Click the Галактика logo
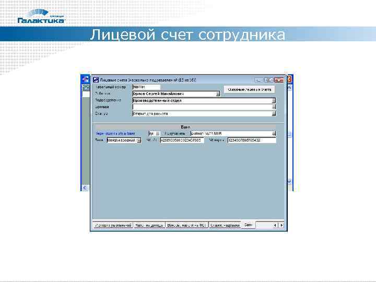 (x=41, y=16)
